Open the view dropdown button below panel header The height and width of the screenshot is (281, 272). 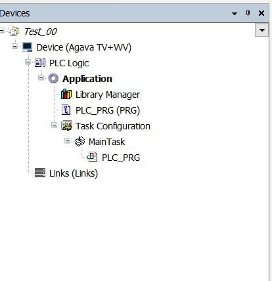pyautogui.click(x=262, y=30)
